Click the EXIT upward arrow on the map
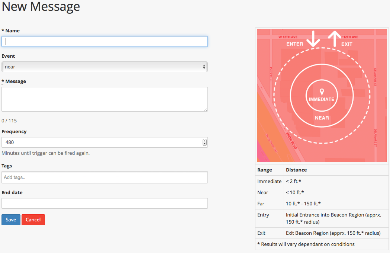 (335, 39)
